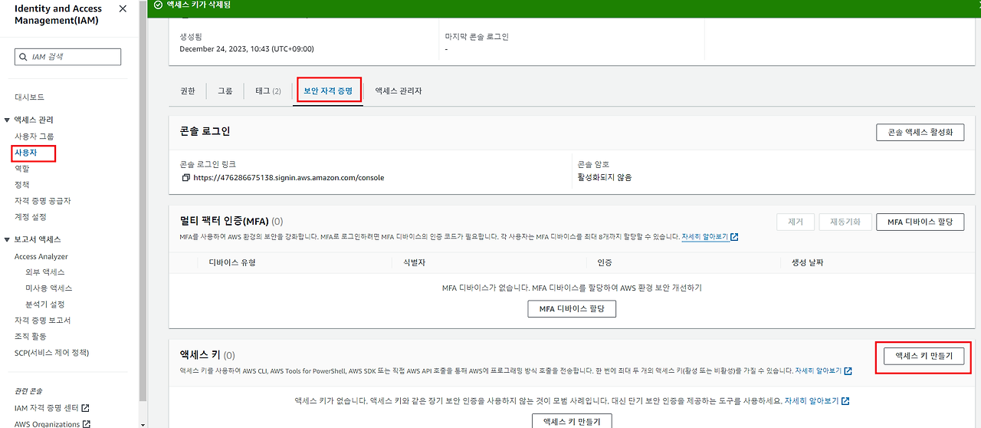
Task: Open 외부 액세스 under Access Analyzer
Action: (44, 272)
